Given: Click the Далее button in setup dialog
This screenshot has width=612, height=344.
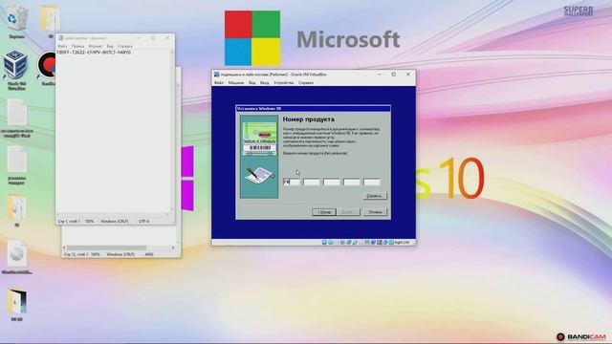Looking at the screenshot, I should click(347, 212).
